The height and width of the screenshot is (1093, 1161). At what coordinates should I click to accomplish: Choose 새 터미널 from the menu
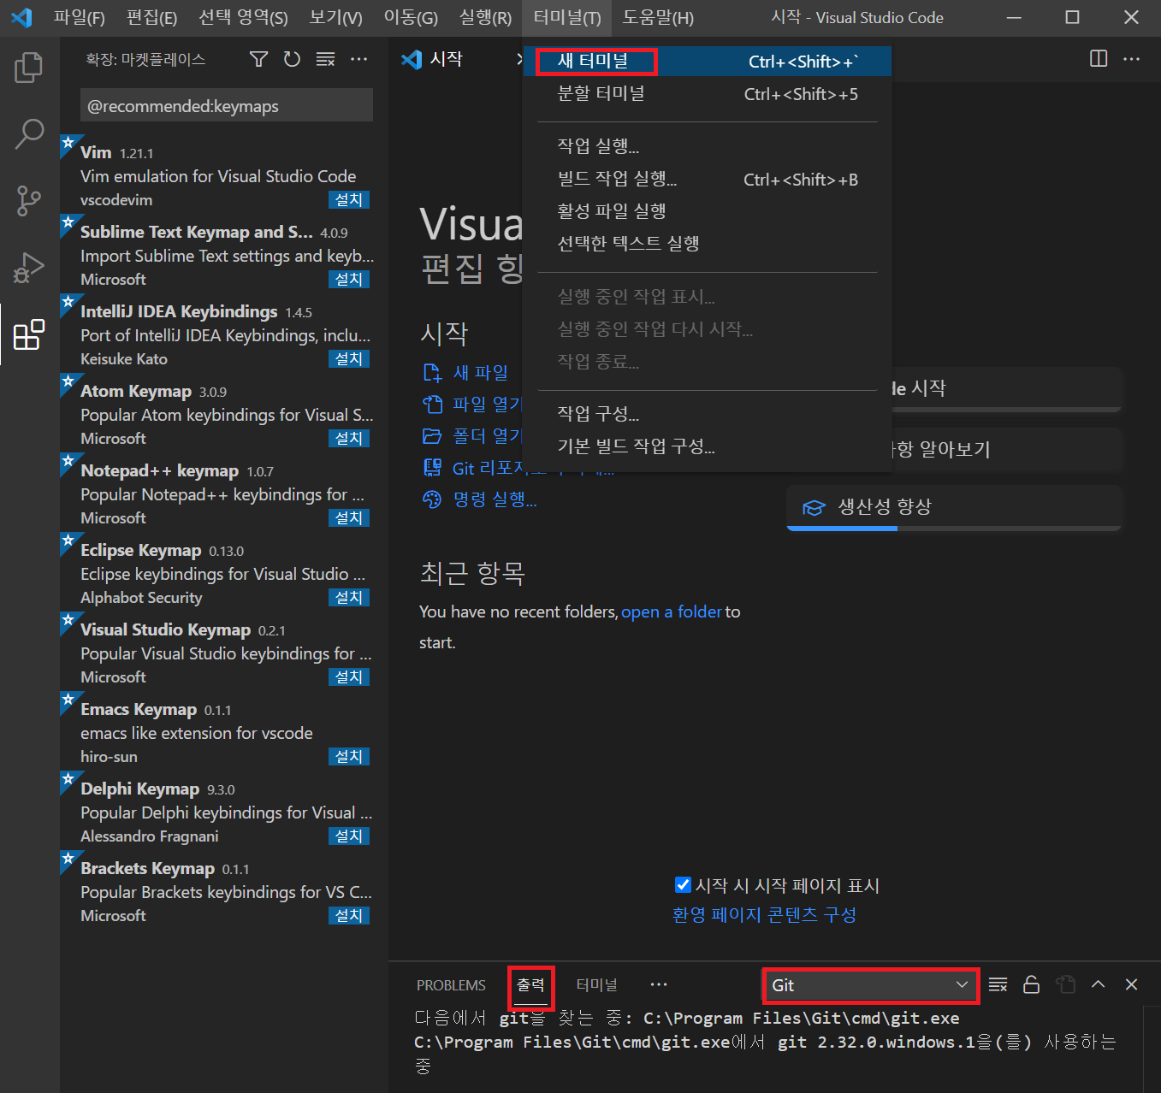708,61
